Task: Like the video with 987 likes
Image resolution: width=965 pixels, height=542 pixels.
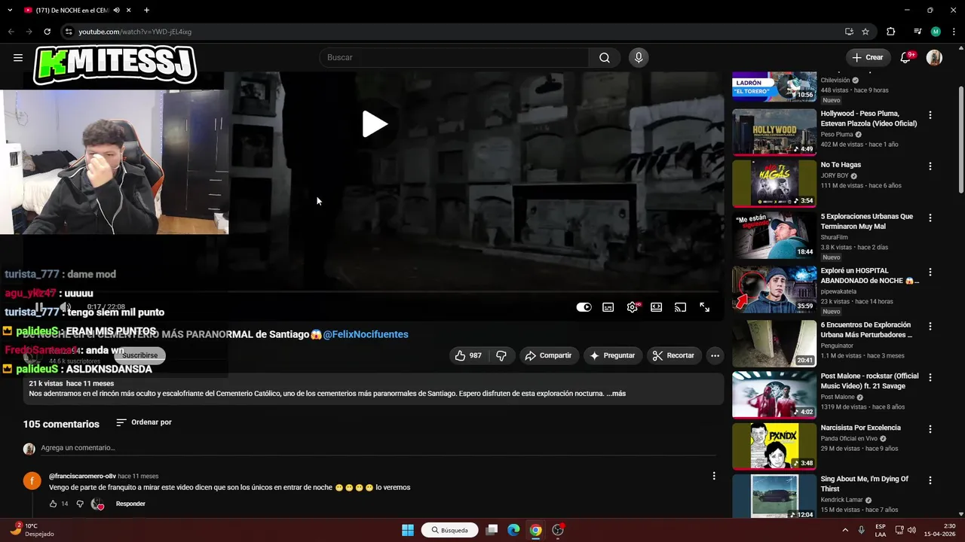Action: tap(468, 355)
